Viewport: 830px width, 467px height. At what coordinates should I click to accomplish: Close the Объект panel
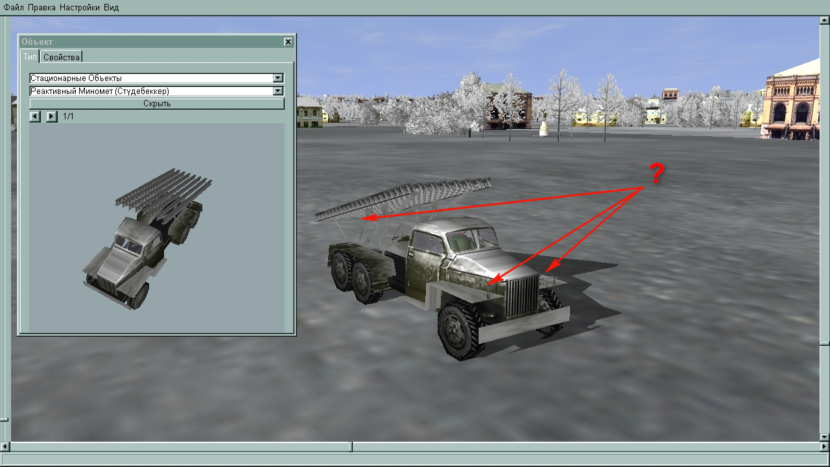[x=288, y=42]
